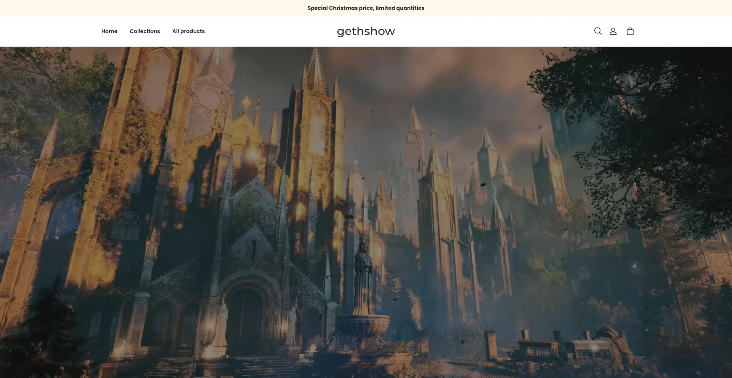Open the shopping bag cart icon

[x=630, y=31]
